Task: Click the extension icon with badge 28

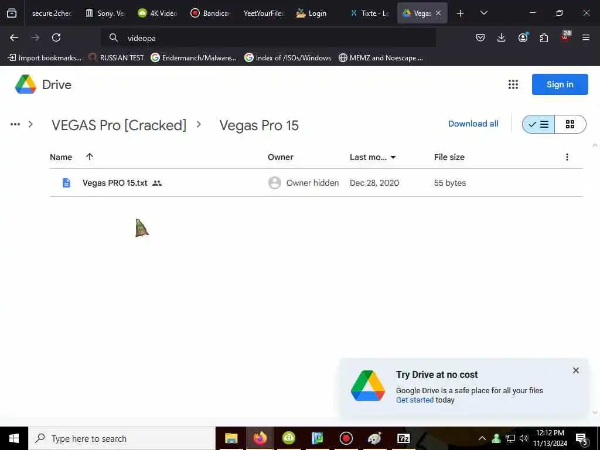Action: point(565,37)
